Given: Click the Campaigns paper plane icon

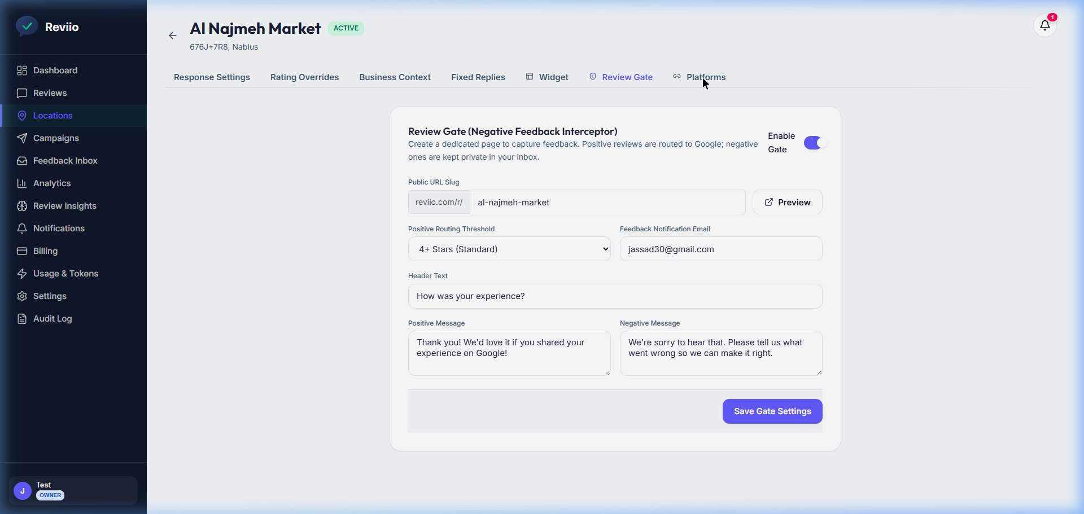Looking at the screenshot, I should coord(22,138).
